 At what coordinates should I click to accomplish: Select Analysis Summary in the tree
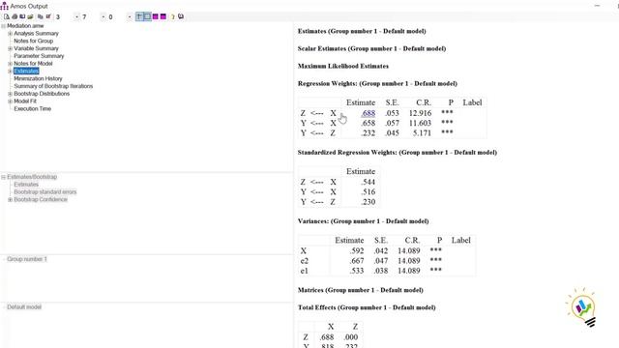click(37, 34)
